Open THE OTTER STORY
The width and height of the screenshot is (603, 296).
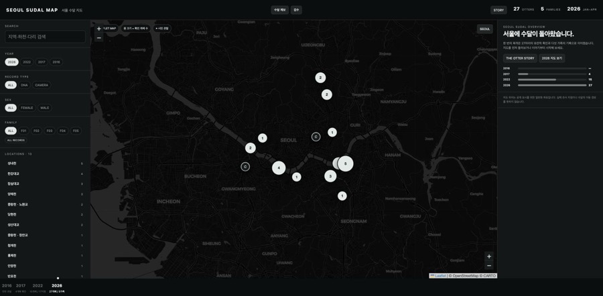(x=520, y=58)
